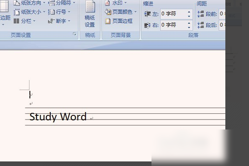This screenshot has width=249, height=166.
Task: Click the 纸张大小 paper size icon
Action: (17, 12)
